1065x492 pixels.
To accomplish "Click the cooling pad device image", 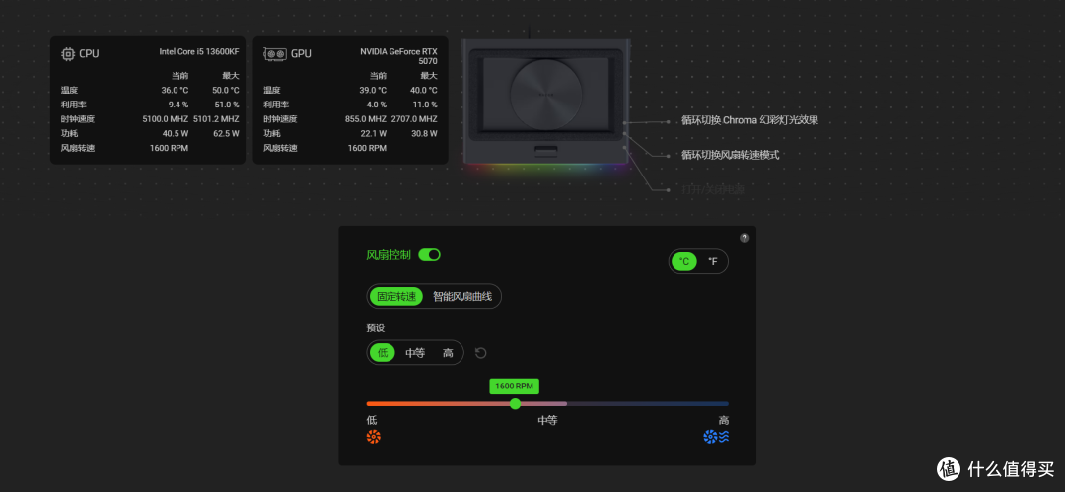I will [546, 102].
